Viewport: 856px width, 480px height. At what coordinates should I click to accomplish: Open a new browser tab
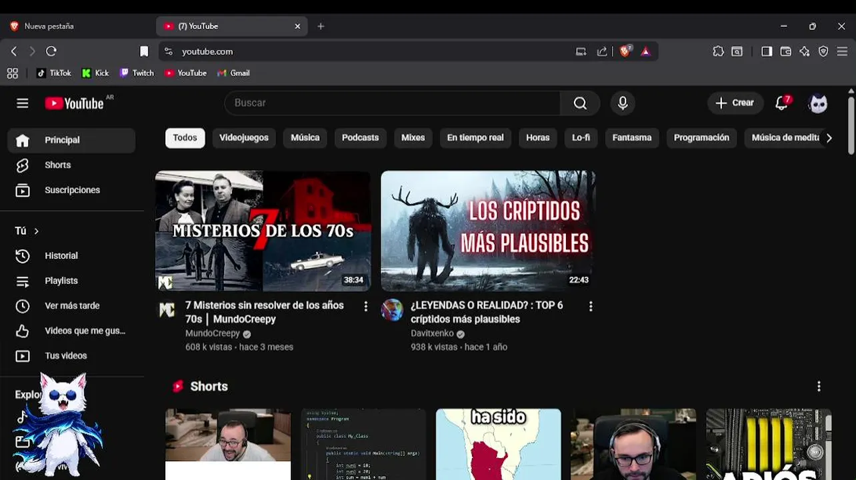coord(321,27)
